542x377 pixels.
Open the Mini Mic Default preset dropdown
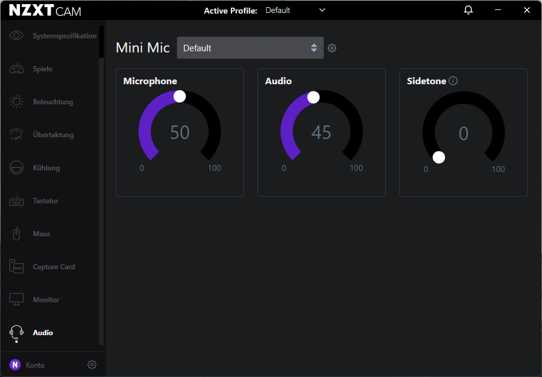tap(250, 48)
